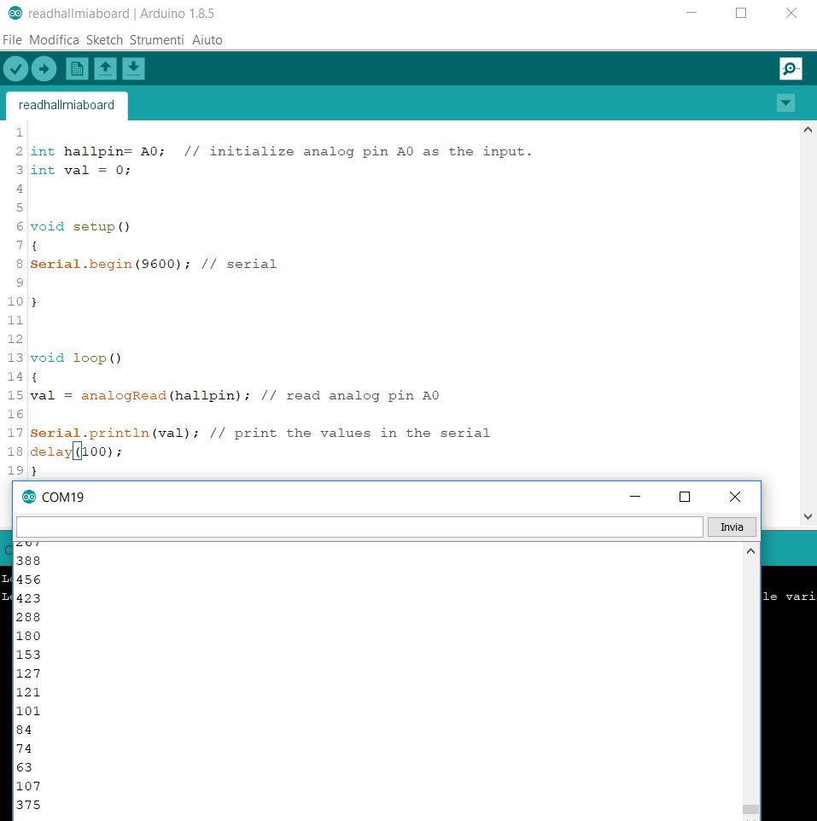Close the COM19 serial monitor window
The image size is (817, 821).
[x=735, y=497]
